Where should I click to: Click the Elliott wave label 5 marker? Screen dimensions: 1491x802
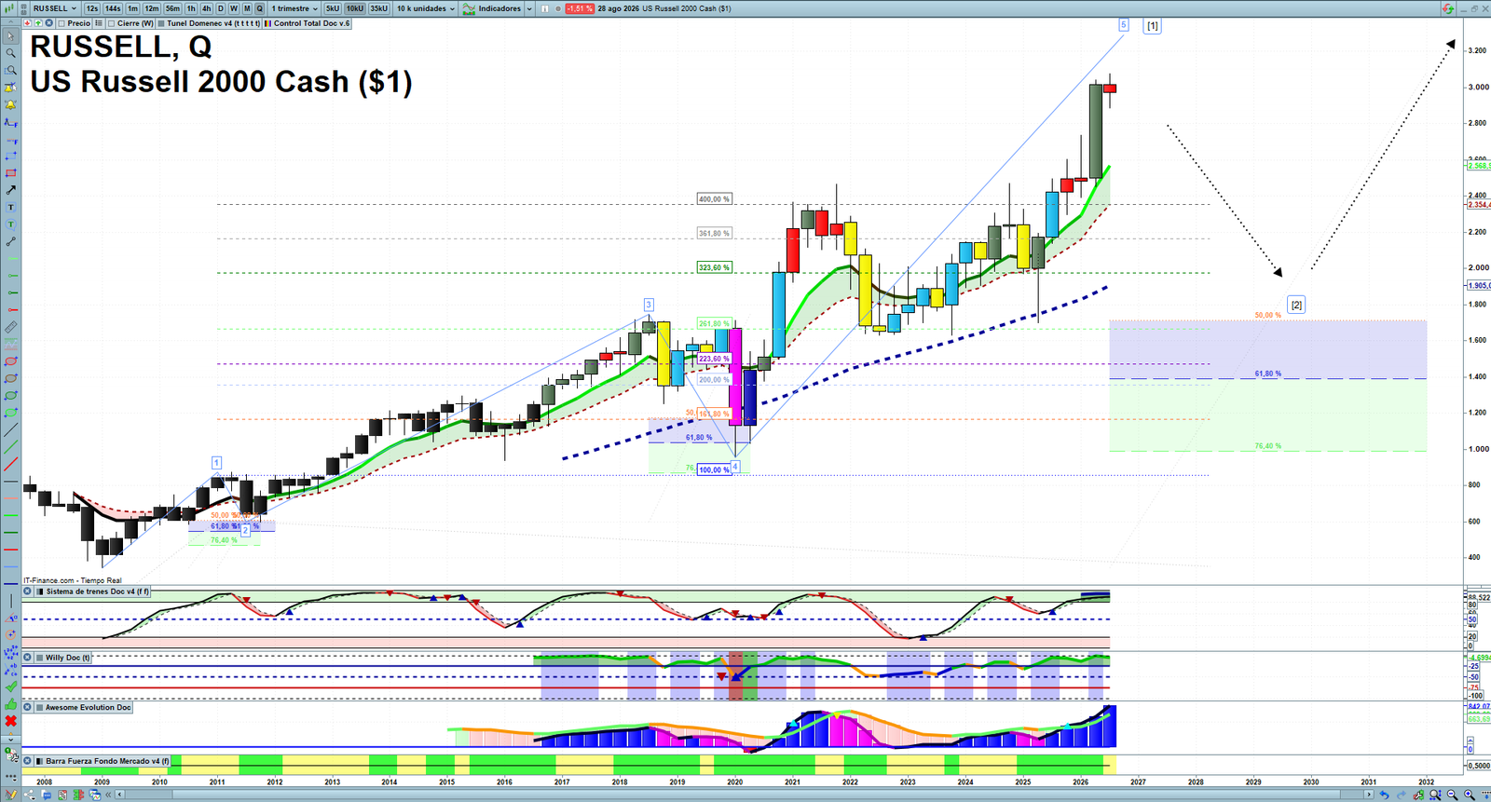point(1124,25)
